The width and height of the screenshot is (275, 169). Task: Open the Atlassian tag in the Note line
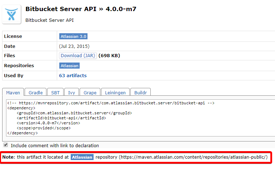(82, 157)
